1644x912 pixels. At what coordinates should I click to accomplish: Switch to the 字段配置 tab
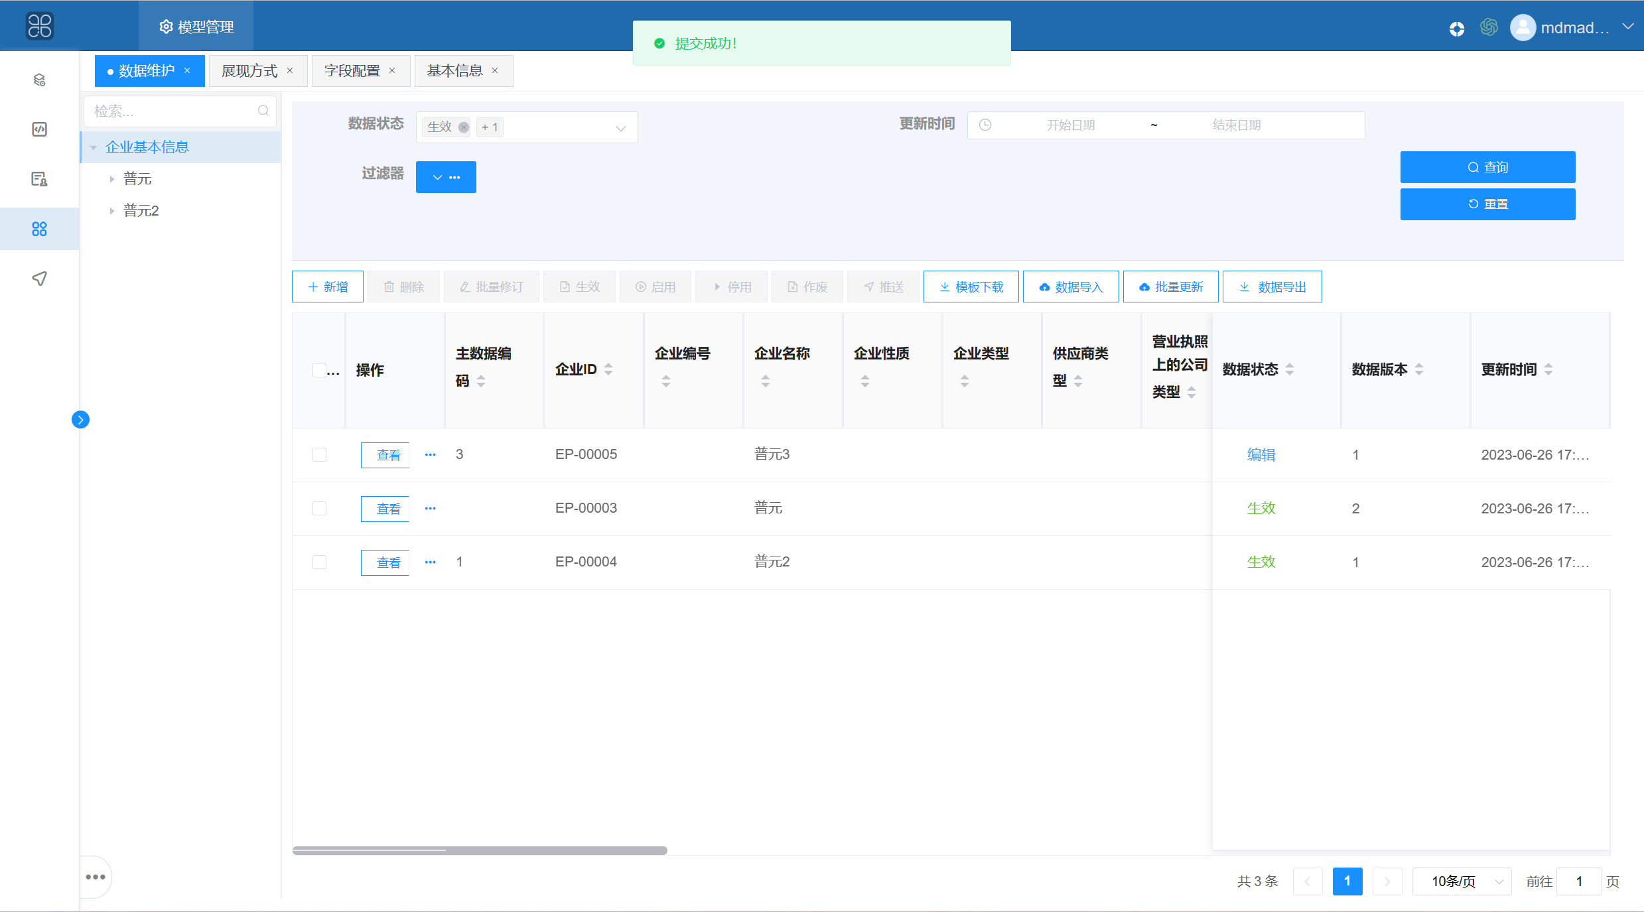coord(352,71)
